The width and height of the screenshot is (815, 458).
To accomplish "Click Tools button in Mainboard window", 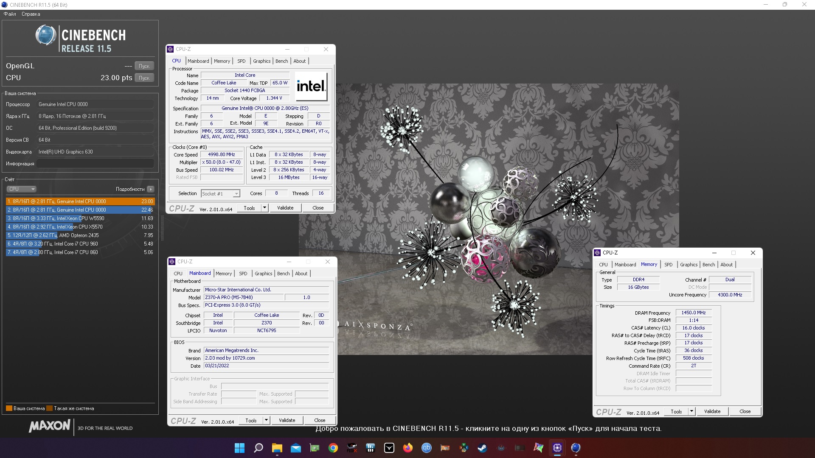I will pyautogui.click(x=251, y=420).
